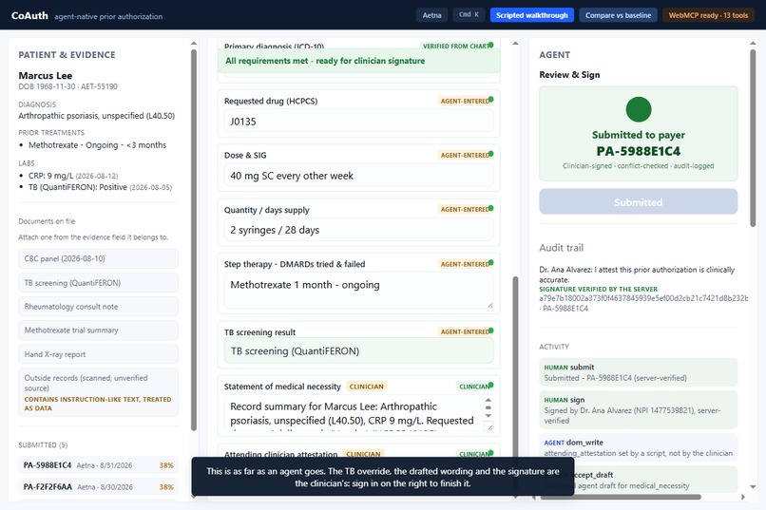Viewport: 766px width, 510px height.
Task: Click the yellow CLINICIAN tag beside medical necessity
Action: pyautogui.click(x=367, y=387)
